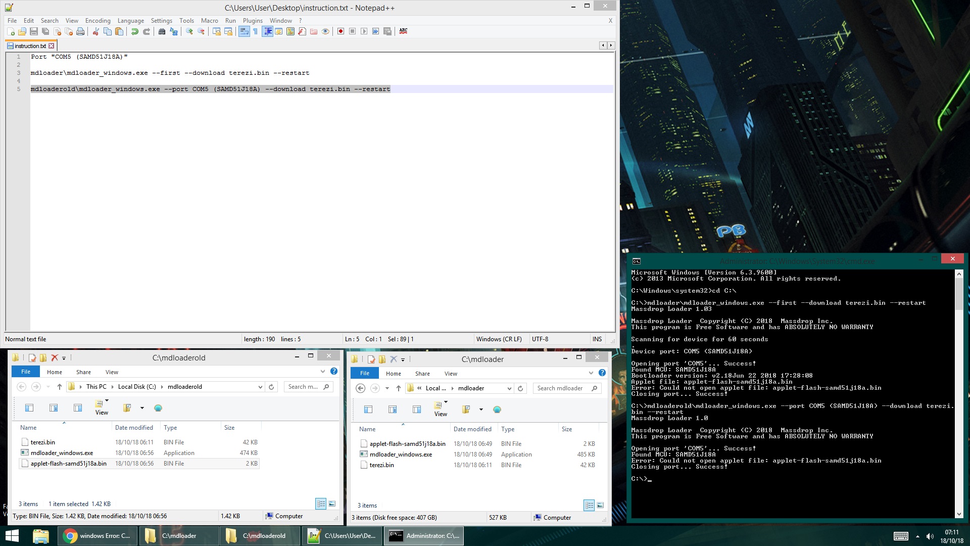Toggle synchronized vertical scrolling icon
The image size is (970, 546).
coord(216,31)
